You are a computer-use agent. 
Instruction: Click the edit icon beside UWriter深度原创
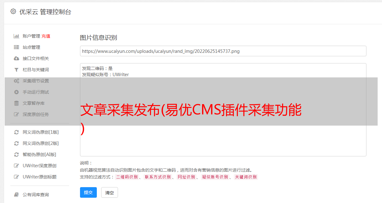(17, 166)
